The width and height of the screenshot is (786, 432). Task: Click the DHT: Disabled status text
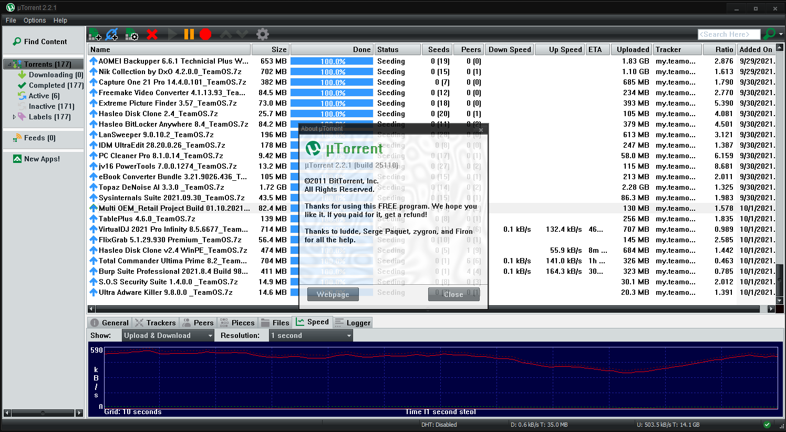[439, 425]
